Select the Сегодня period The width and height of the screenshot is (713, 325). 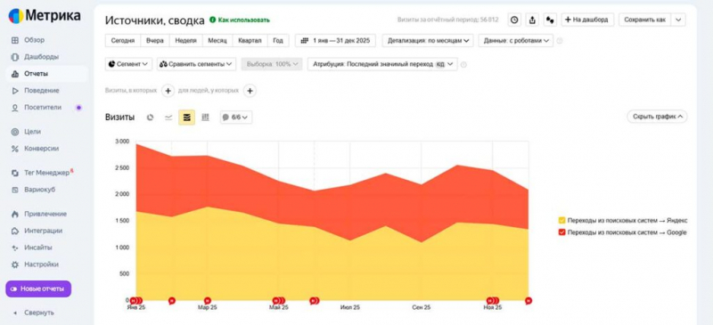coord(123,40)
